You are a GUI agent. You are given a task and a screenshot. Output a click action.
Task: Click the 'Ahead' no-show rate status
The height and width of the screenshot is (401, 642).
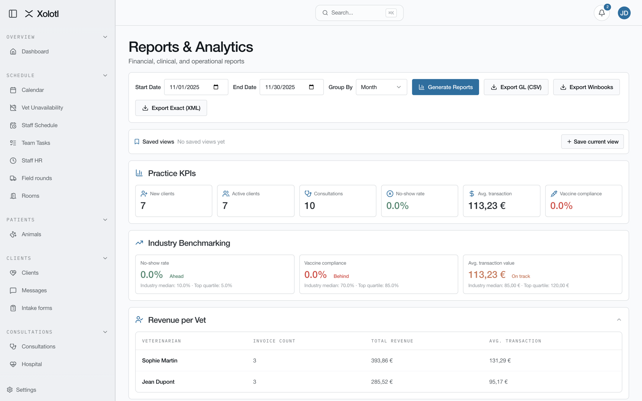(x=177, y=276)
